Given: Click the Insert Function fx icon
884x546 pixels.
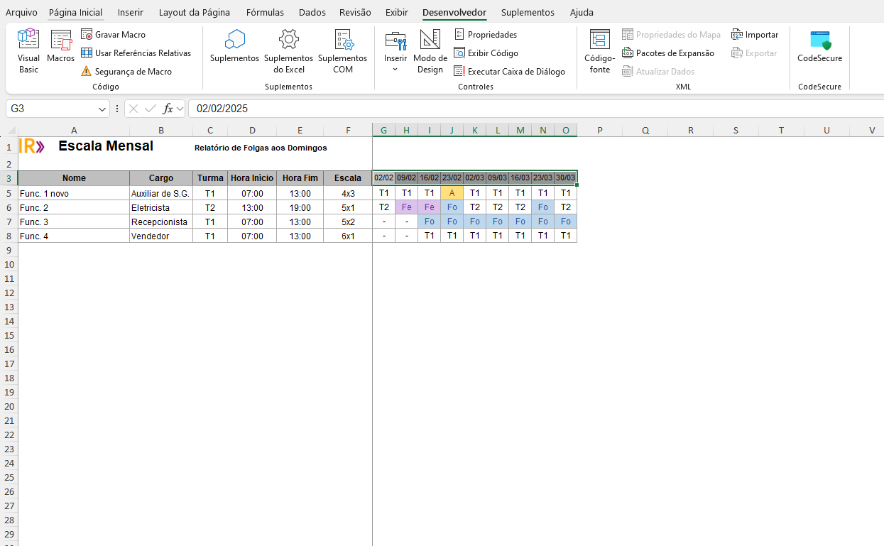Looking at the screenshot, I should tap(168, 109).
